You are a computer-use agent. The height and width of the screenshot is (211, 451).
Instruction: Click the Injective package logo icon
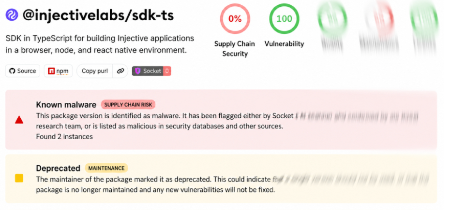(12, 15)
